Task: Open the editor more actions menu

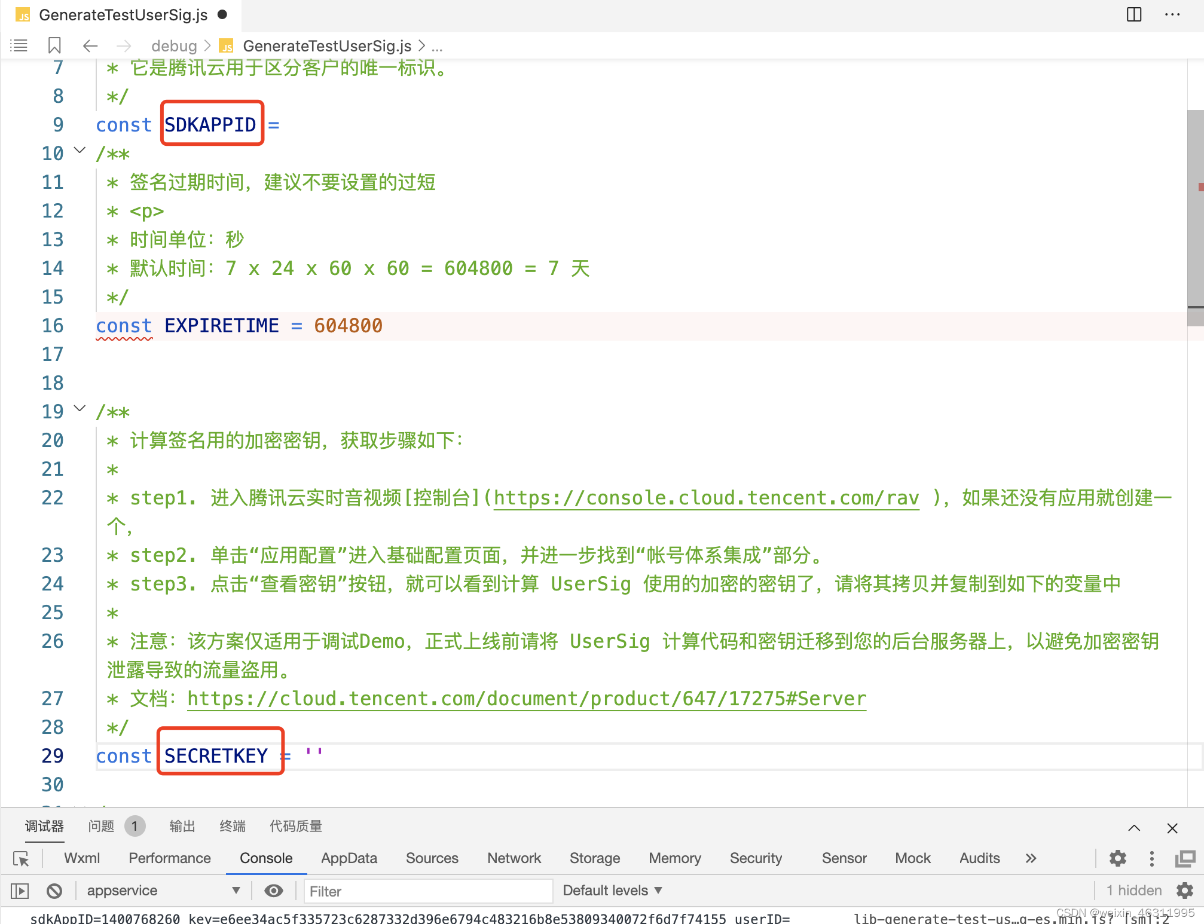Action: pos(1172,14)
